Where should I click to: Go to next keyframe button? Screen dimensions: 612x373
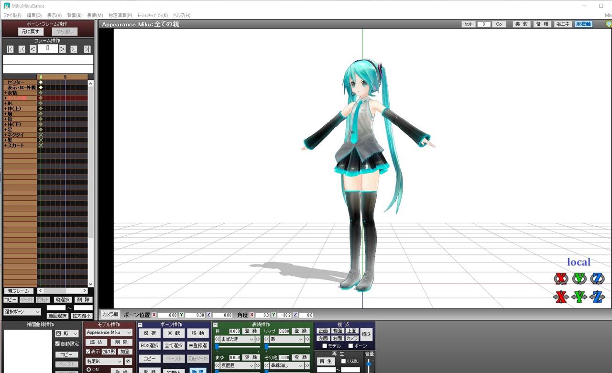coord(74,49)
